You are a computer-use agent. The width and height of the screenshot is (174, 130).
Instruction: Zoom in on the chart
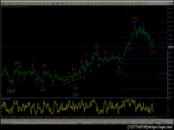[35, 3]
